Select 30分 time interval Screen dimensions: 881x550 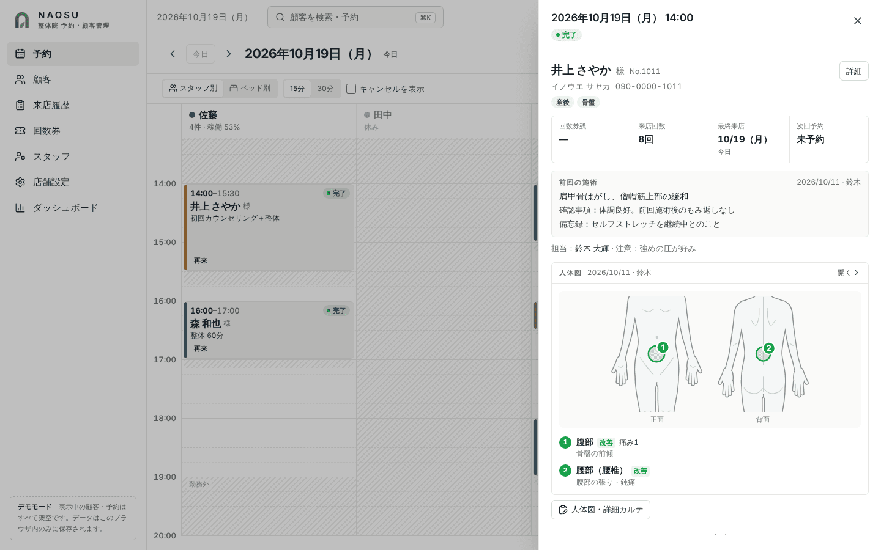[325, 89]
